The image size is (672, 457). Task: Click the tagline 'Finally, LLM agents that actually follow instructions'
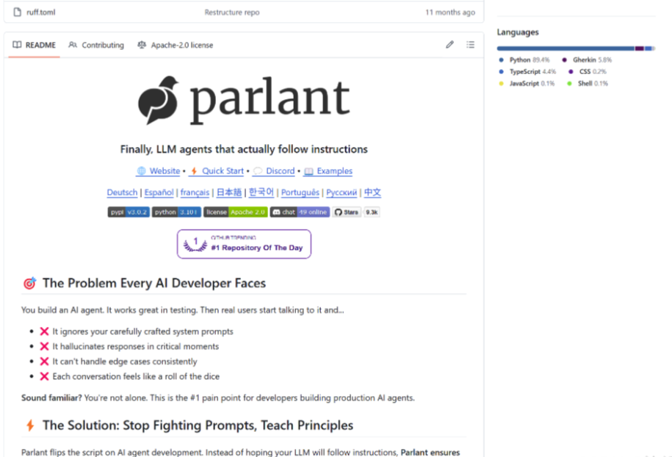[x=244, y=149]
